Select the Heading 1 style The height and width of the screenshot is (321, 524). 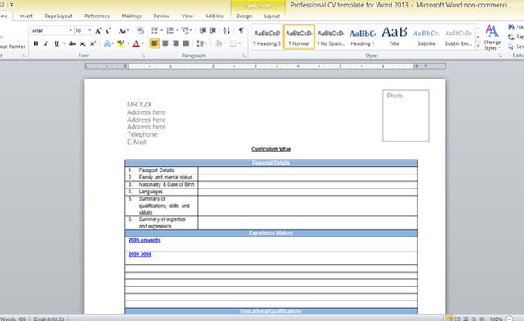(x=363, y=37)
